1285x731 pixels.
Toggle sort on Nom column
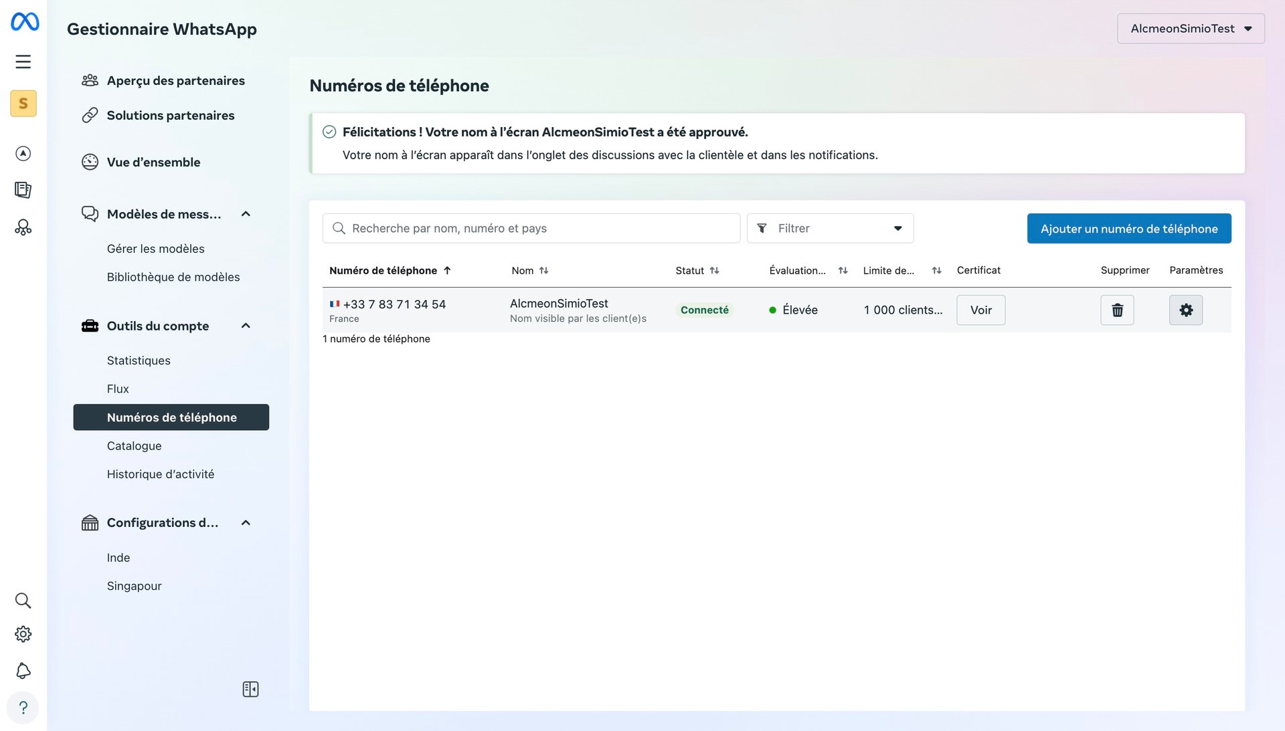coord(543,271)
